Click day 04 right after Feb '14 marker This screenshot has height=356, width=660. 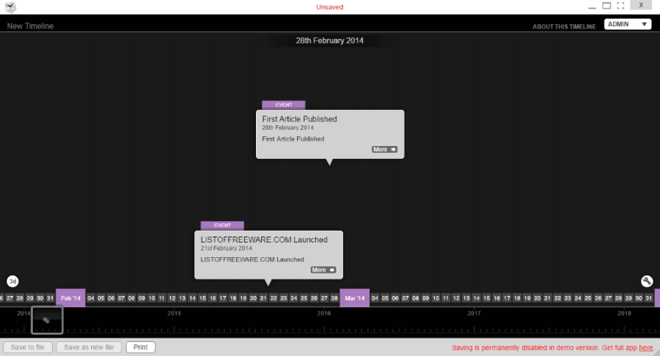[91, 298]
